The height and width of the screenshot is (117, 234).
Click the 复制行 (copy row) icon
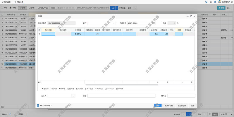click(x=68, y=88)
